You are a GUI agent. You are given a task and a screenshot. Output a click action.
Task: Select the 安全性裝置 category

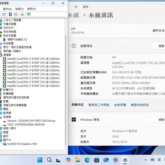(10, 36)
